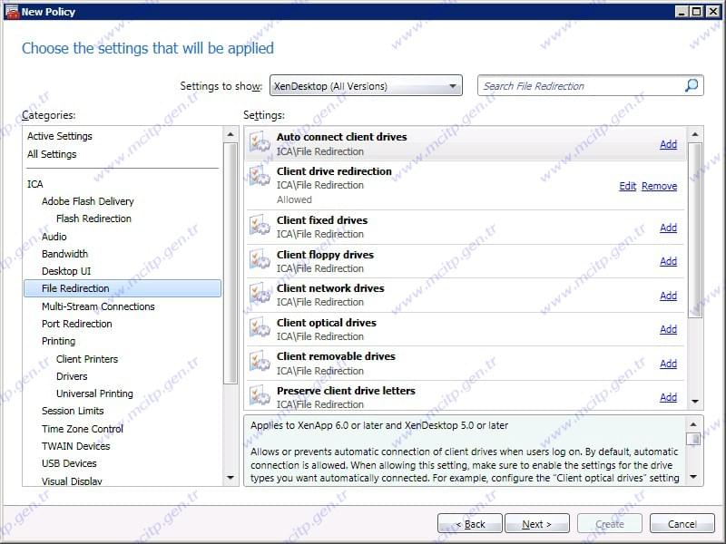Screen dimensions: 726x544
Task: Open the Settings to show dropdown
Action: pos(366,85)
